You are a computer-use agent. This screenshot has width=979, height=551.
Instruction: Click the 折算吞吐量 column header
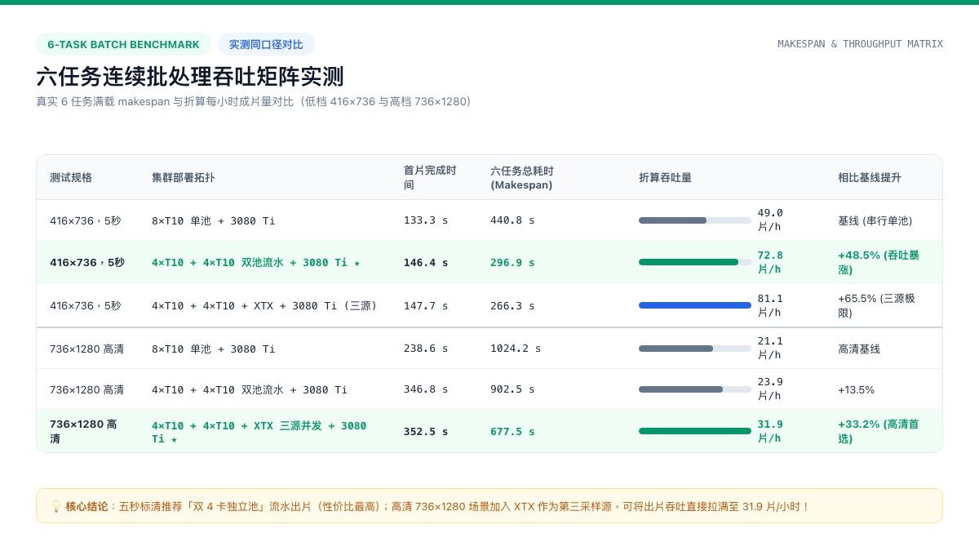[x=665, y=178]
